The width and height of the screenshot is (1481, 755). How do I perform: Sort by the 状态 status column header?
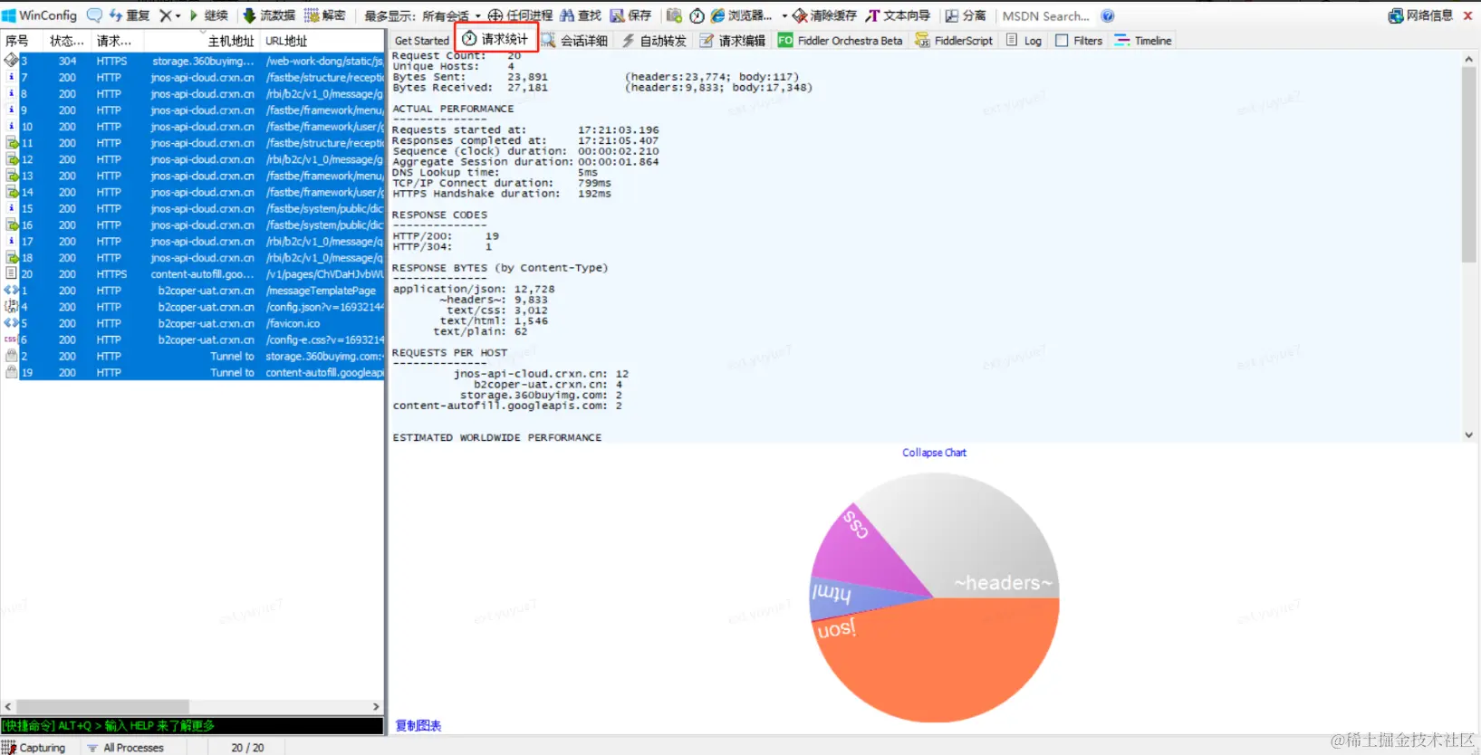[67, 41]
